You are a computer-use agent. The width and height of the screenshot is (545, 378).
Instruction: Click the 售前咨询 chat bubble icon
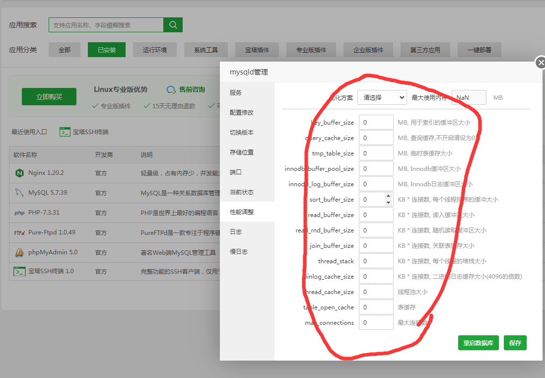click(x=171, y=90)
